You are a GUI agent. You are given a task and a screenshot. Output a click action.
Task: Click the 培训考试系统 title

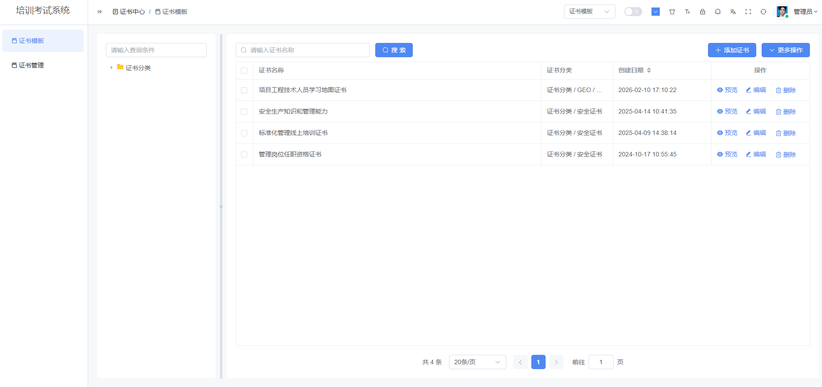click(43, 10)
